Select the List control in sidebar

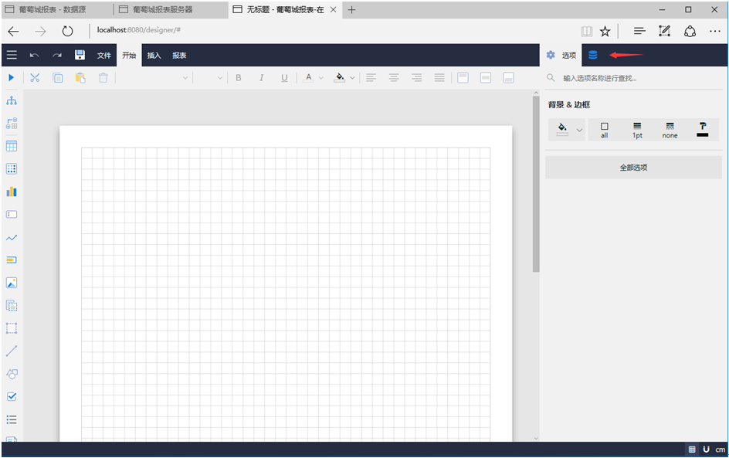12,420
